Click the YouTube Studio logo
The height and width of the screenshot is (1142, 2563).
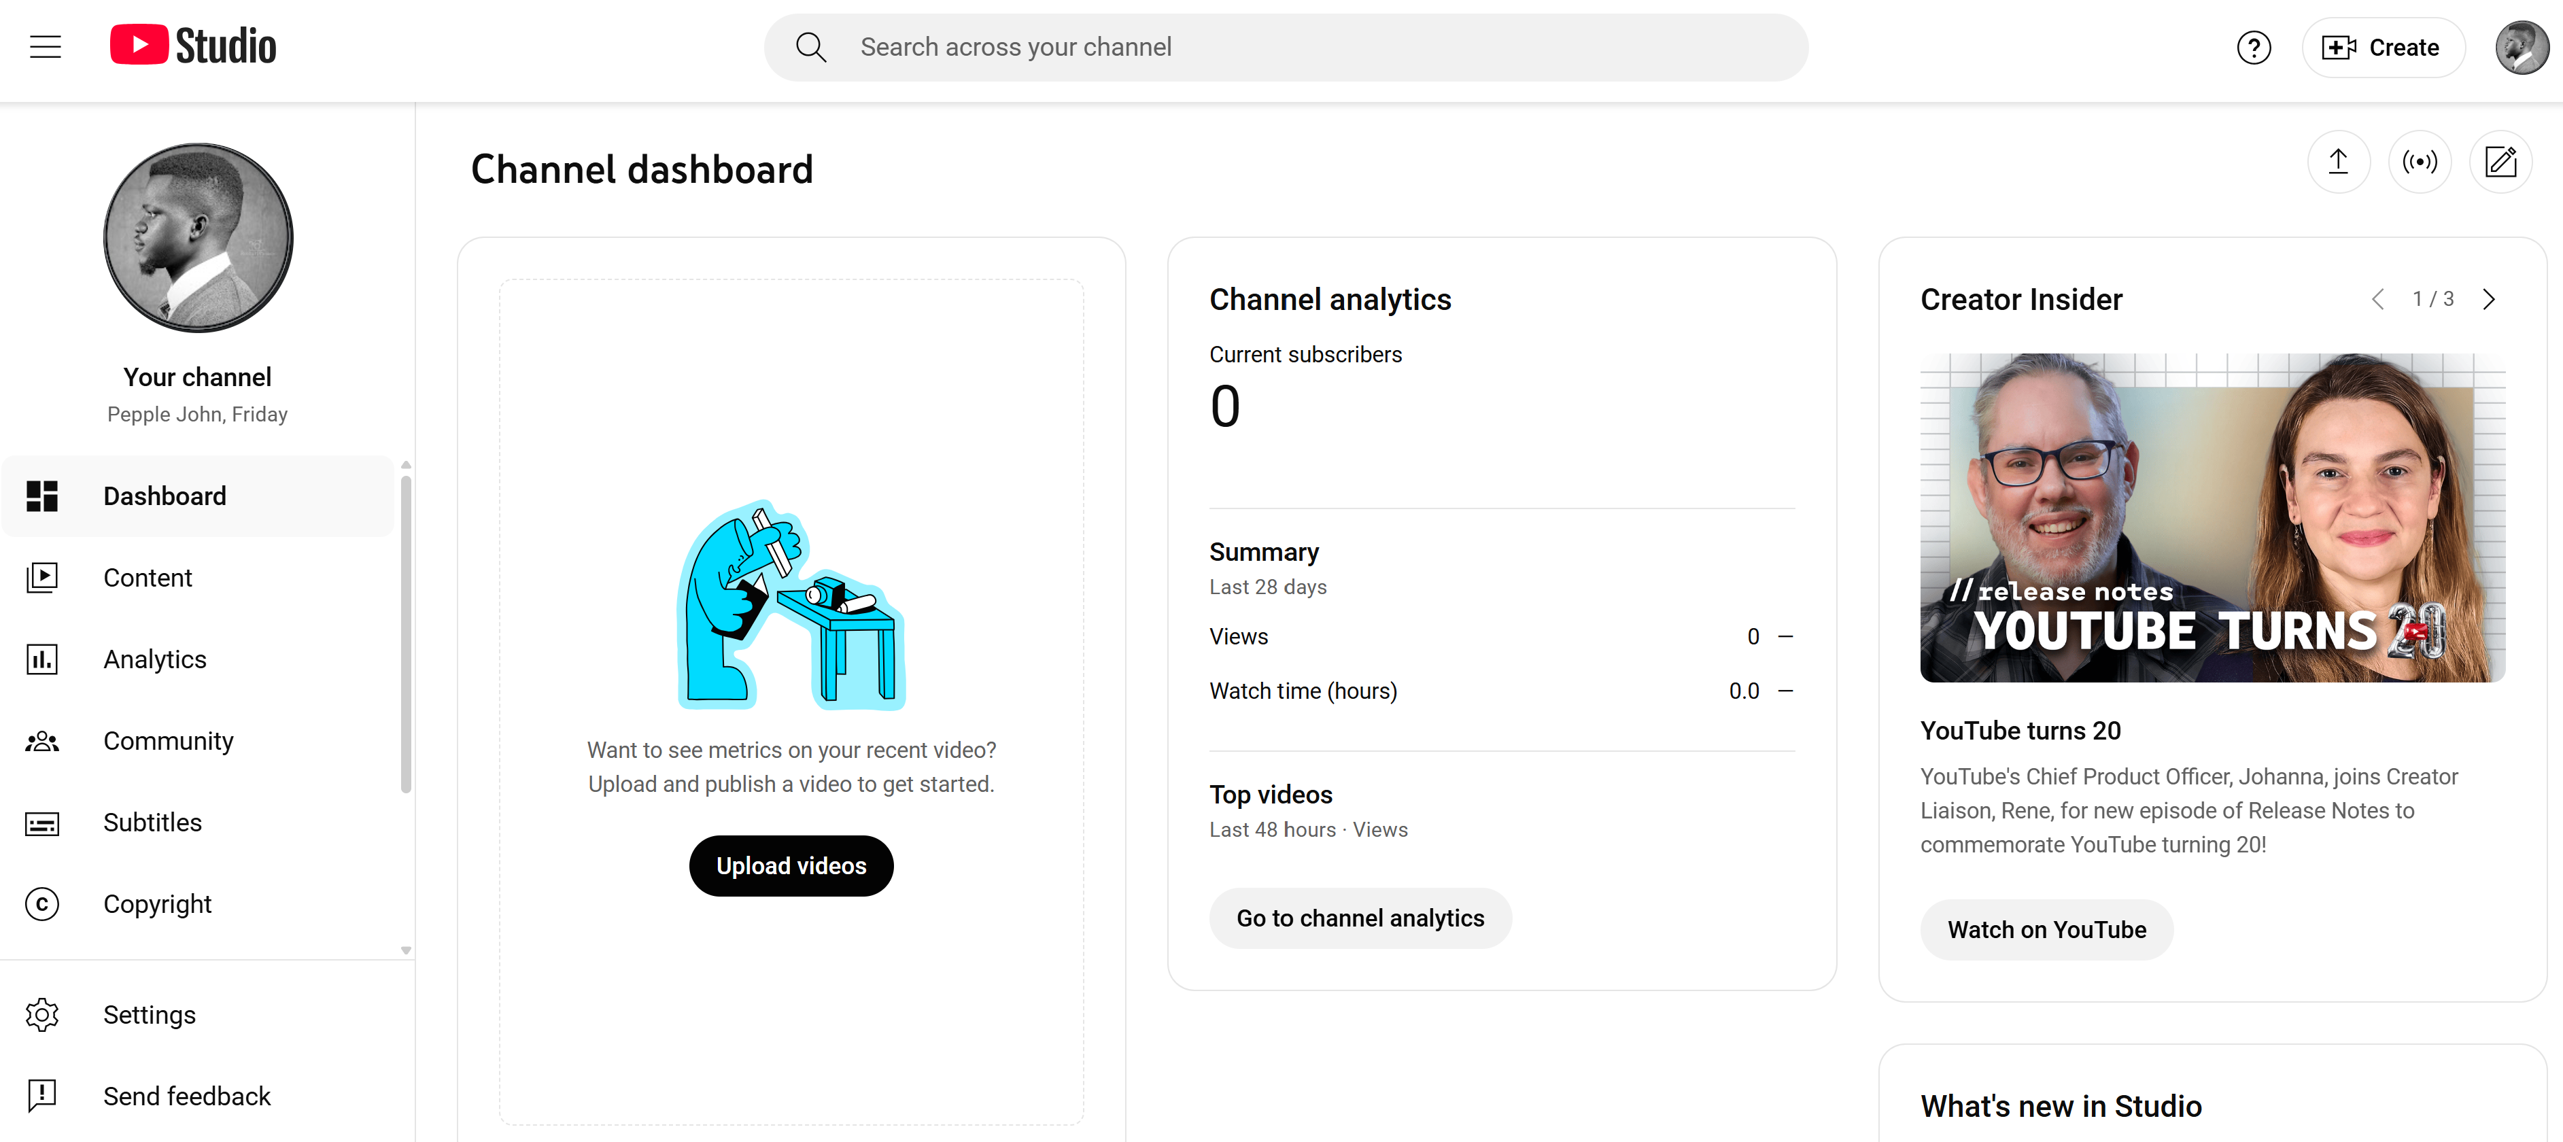(193, 46)
